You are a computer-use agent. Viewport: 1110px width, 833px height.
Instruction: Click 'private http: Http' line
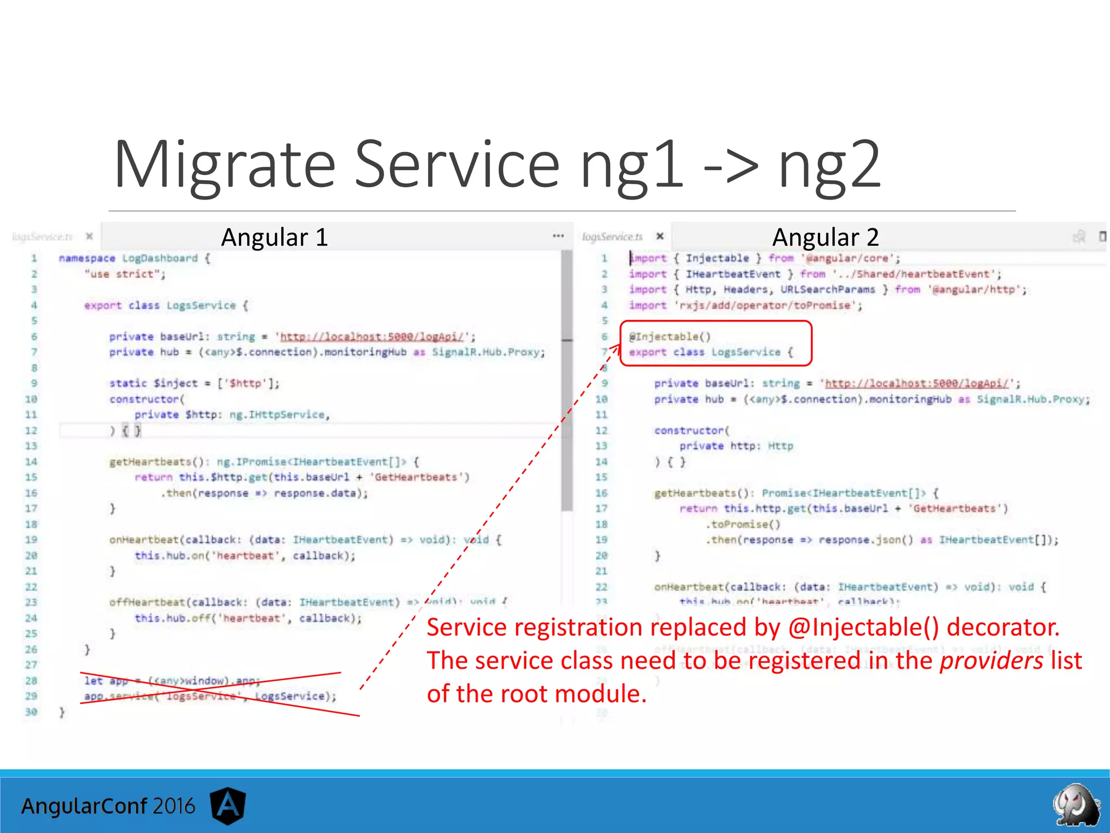(737, 446)
